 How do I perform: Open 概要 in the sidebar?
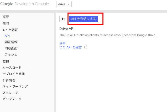[x=6, y=17]
